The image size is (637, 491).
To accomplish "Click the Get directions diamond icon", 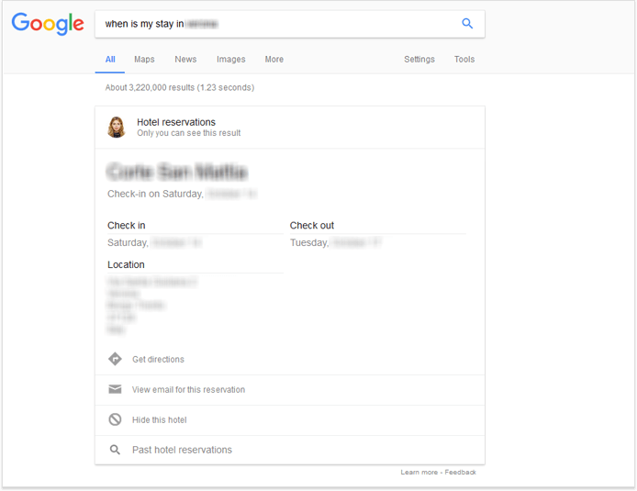I will click(x=115, y=359).
